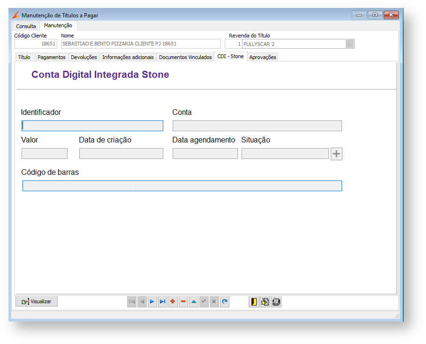Cancel edit with X icon

[x=214, y=302]
